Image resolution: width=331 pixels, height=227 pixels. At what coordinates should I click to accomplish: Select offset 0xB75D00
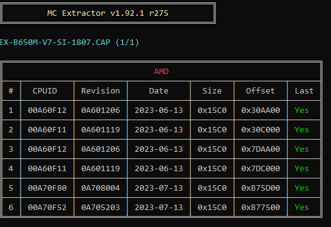[261, 188]
